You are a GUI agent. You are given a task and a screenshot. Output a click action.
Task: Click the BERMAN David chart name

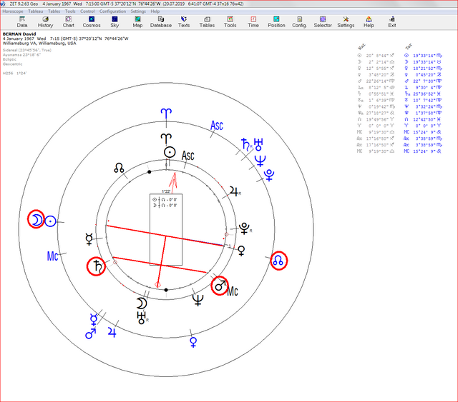(19, 34)
